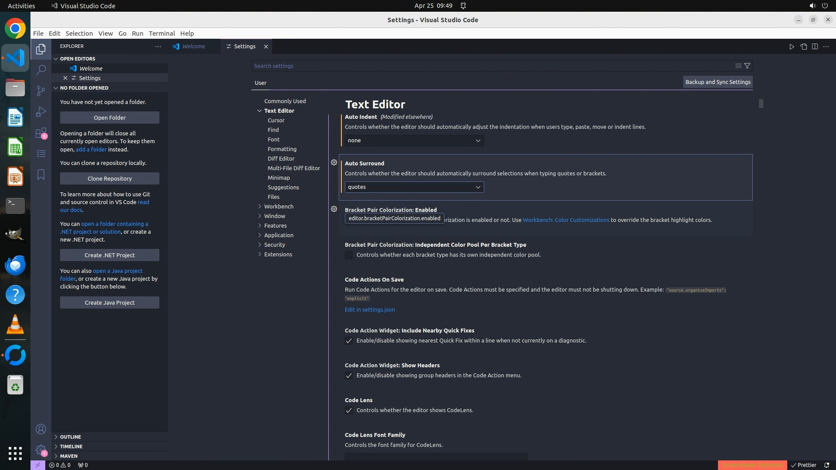Open the Run and Debug view
This screenshot has height=470, width=836.
(41, 112)
